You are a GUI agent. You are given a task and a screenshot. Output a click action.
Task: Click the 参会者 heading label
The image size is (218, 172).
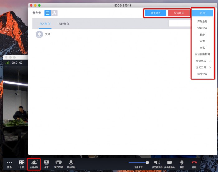coord(37,13)
